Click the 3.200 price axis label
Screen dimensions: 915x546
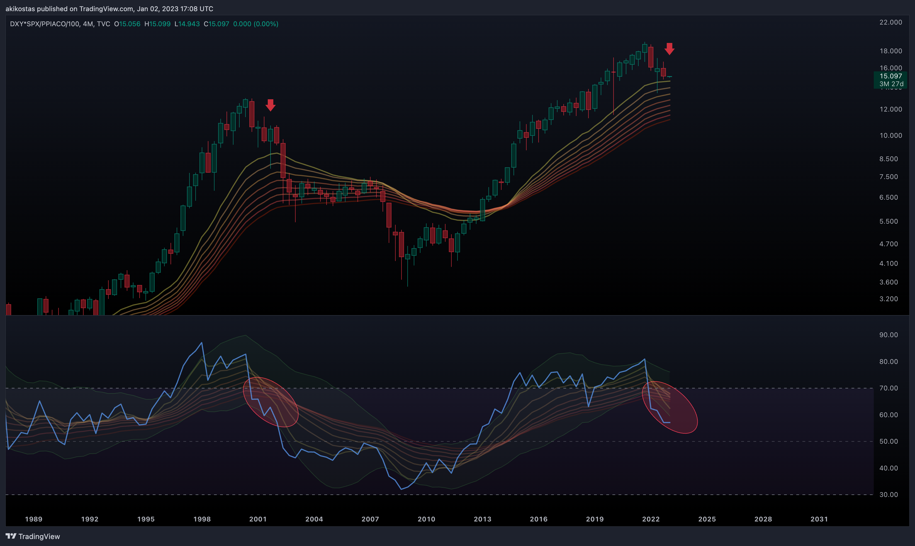(x=889, y=299)
